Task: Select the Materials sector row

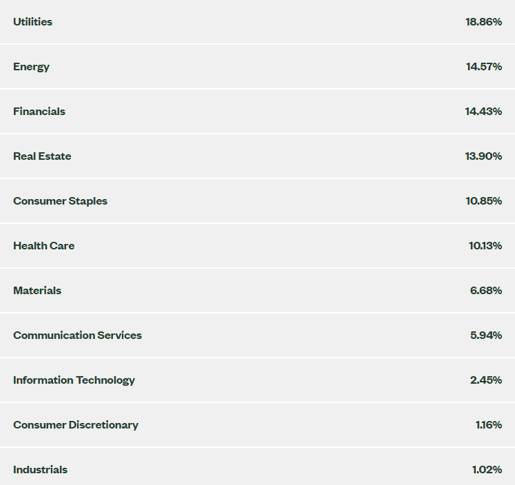Action: (x=257, y=291)
